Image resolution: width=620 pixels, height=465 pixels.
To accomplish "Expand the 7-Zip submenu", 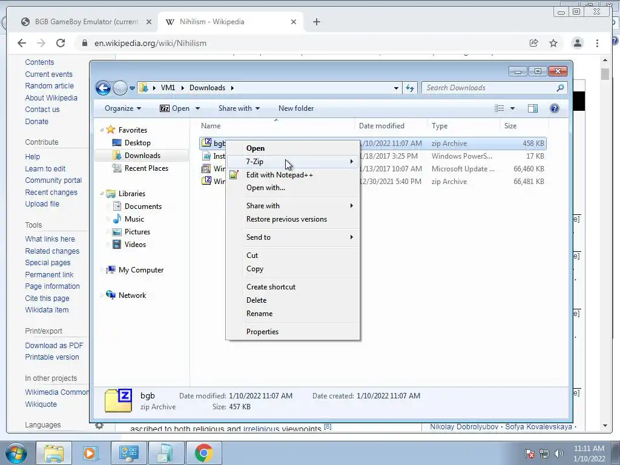I will point(293,161).
